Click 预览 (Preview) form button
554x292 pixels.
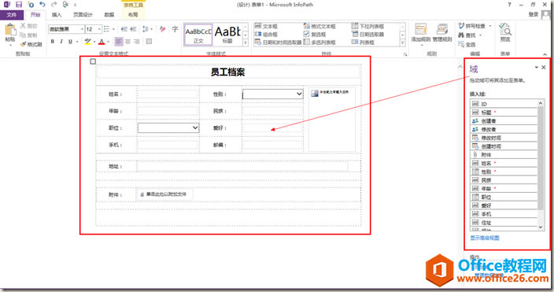pos(505,32)
